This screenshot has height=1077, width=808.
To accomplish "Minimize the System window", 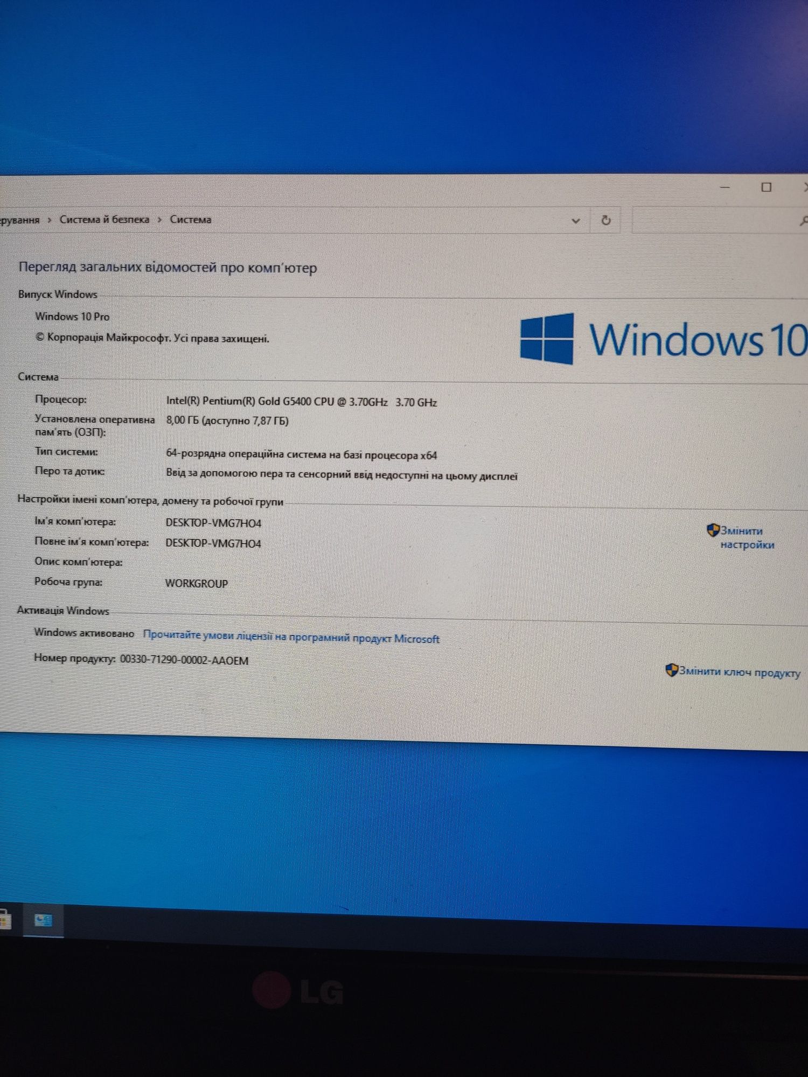I will [x=725, y=187].
